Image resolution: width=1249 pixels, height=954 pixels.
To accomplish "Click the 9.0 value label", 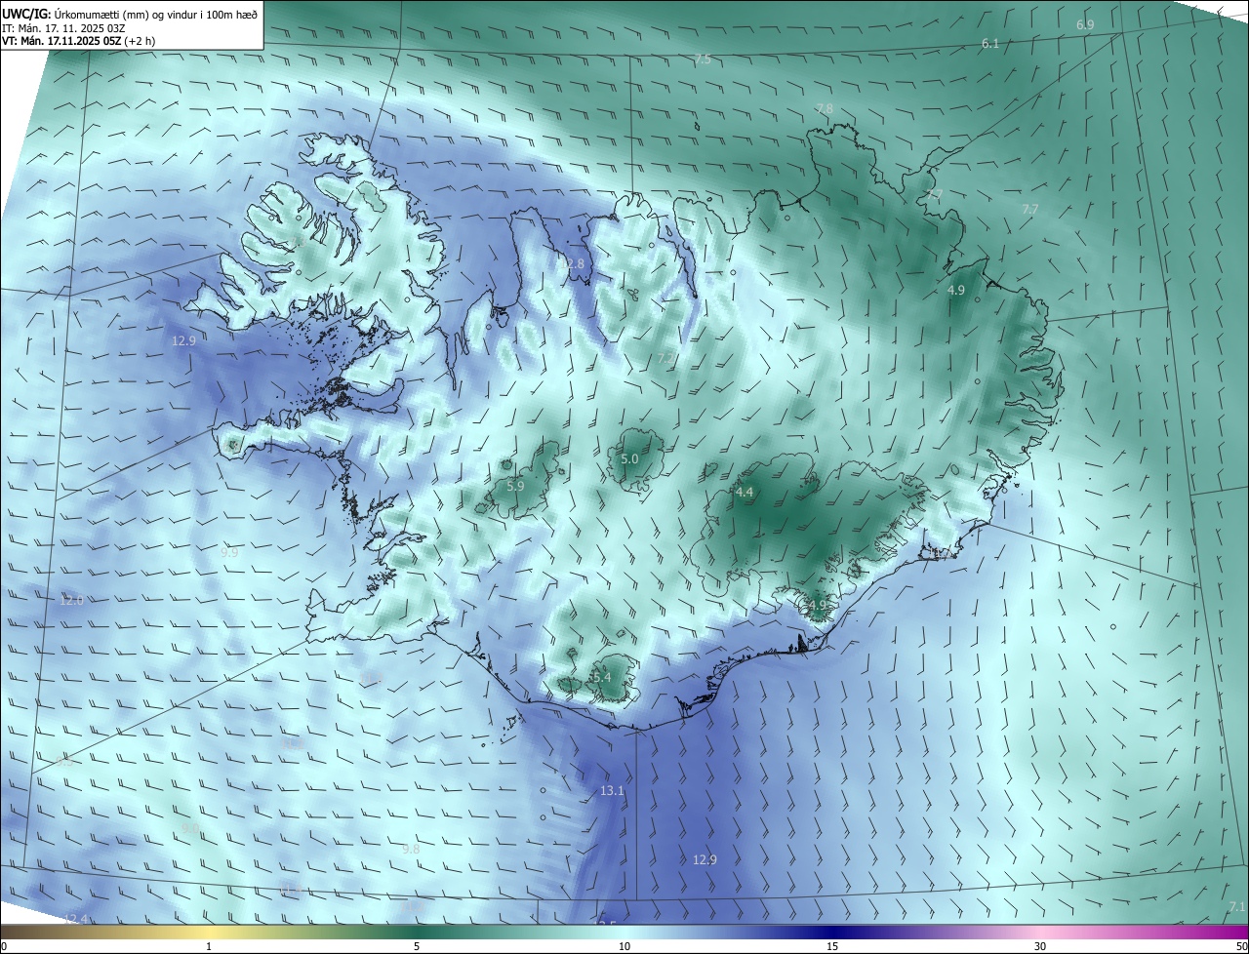I will pyautogui.click(x=190, y=827).
